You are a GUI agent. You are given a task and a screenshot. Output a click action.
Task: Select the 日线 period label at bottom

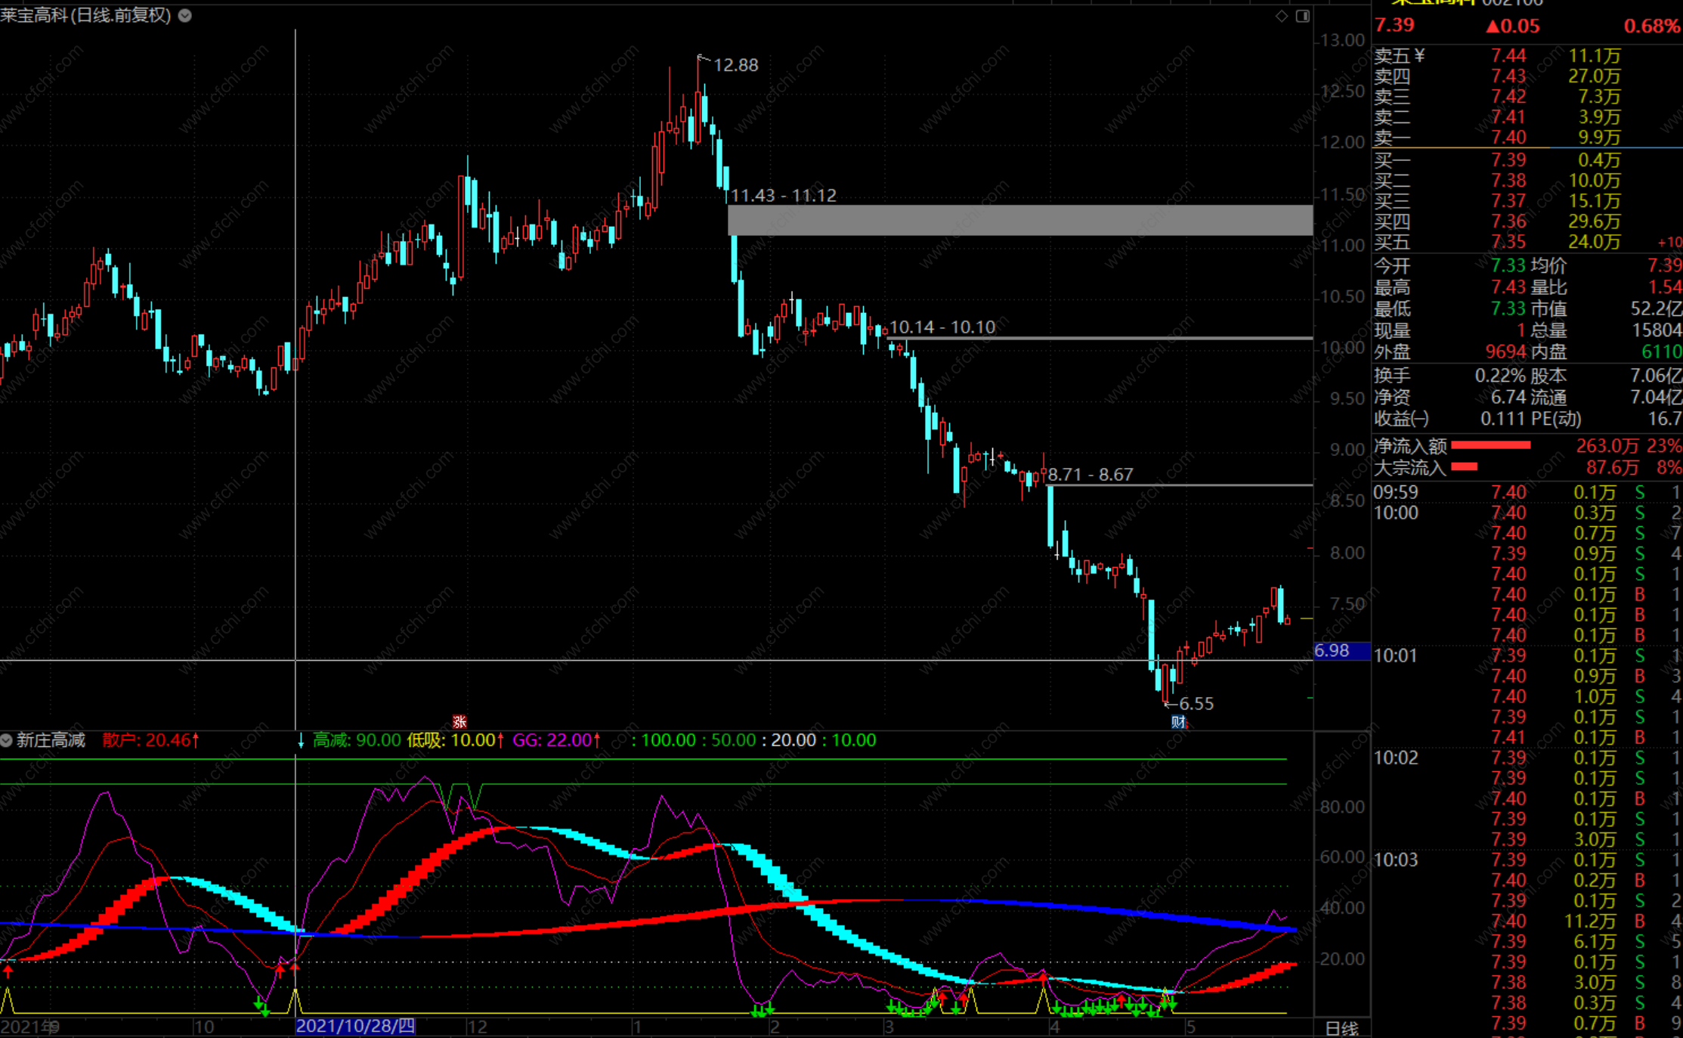1341,1028
